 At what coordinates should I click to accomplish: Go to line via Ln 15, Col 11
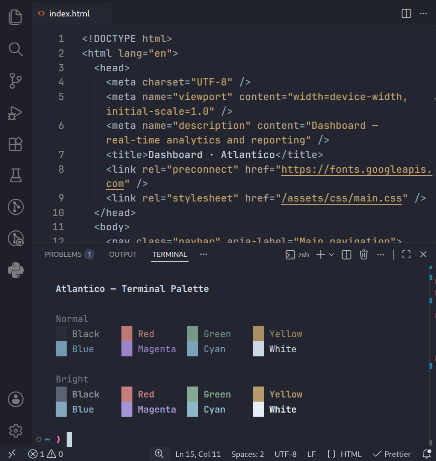pos(198,454)
